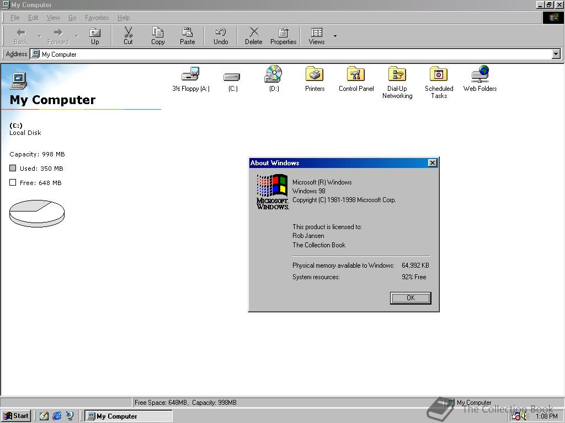This screenshot has width=565, height=423.
Task: Click the Windows logo throbber in the menu bar
Action: click(553, 18)
